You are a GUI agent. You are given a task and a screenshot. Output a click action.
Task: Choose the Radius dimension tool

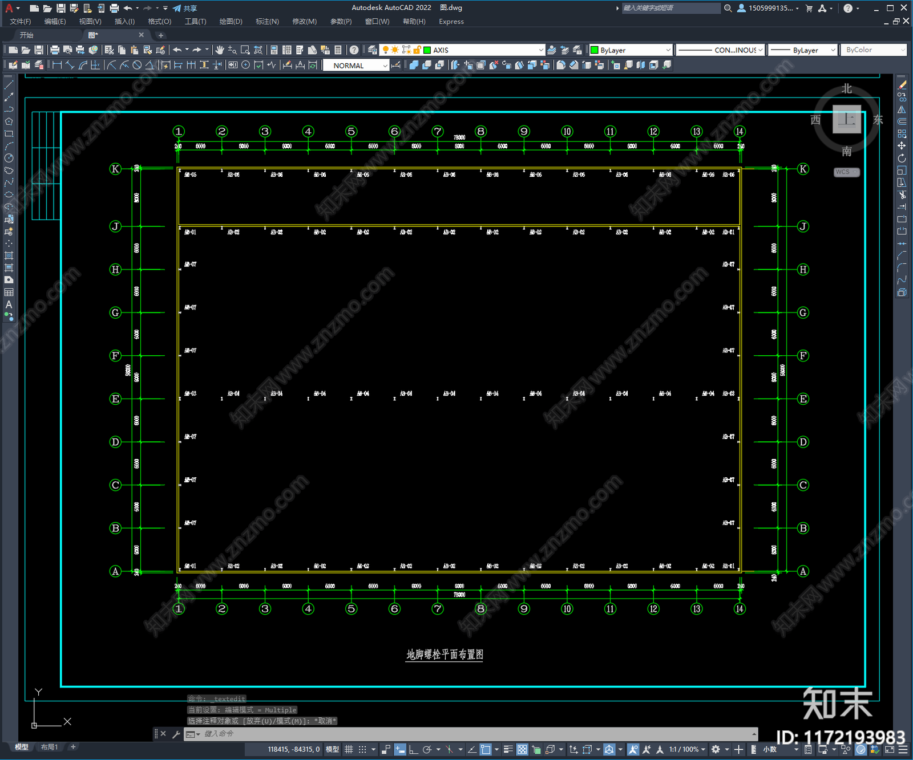coord(112,65)
